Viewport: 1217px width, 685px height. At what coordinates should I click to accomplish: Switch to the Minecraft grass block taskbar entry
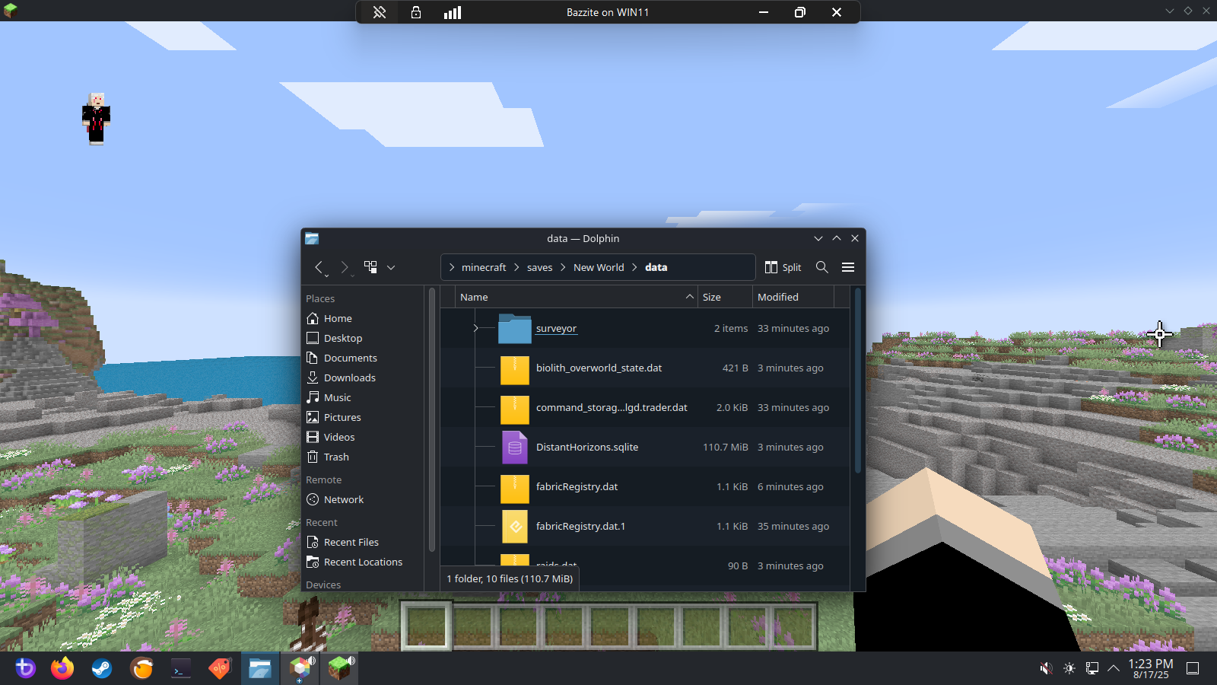[x=339, y=668]
